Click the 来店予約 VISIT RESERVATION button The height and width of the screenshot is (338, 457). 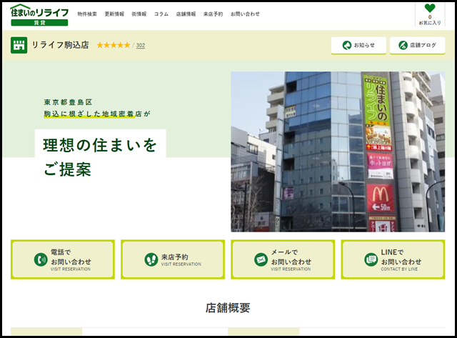coord(173,259)
